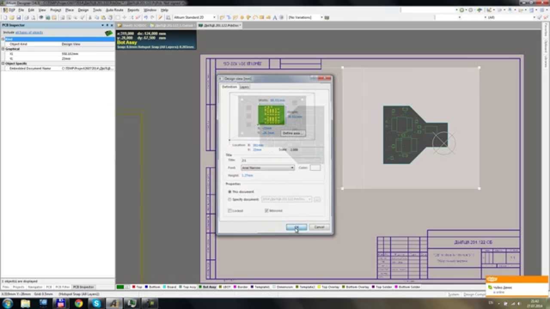The height and width of the screenshot is (309, 550).
Task: Select the Bottom layer tab
Action: pos(153,287)
